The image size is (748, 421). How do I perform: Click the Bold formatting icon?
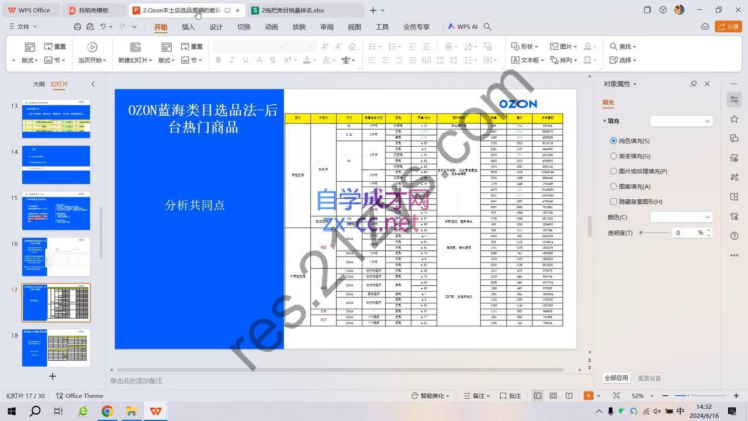tap(218, 60)
